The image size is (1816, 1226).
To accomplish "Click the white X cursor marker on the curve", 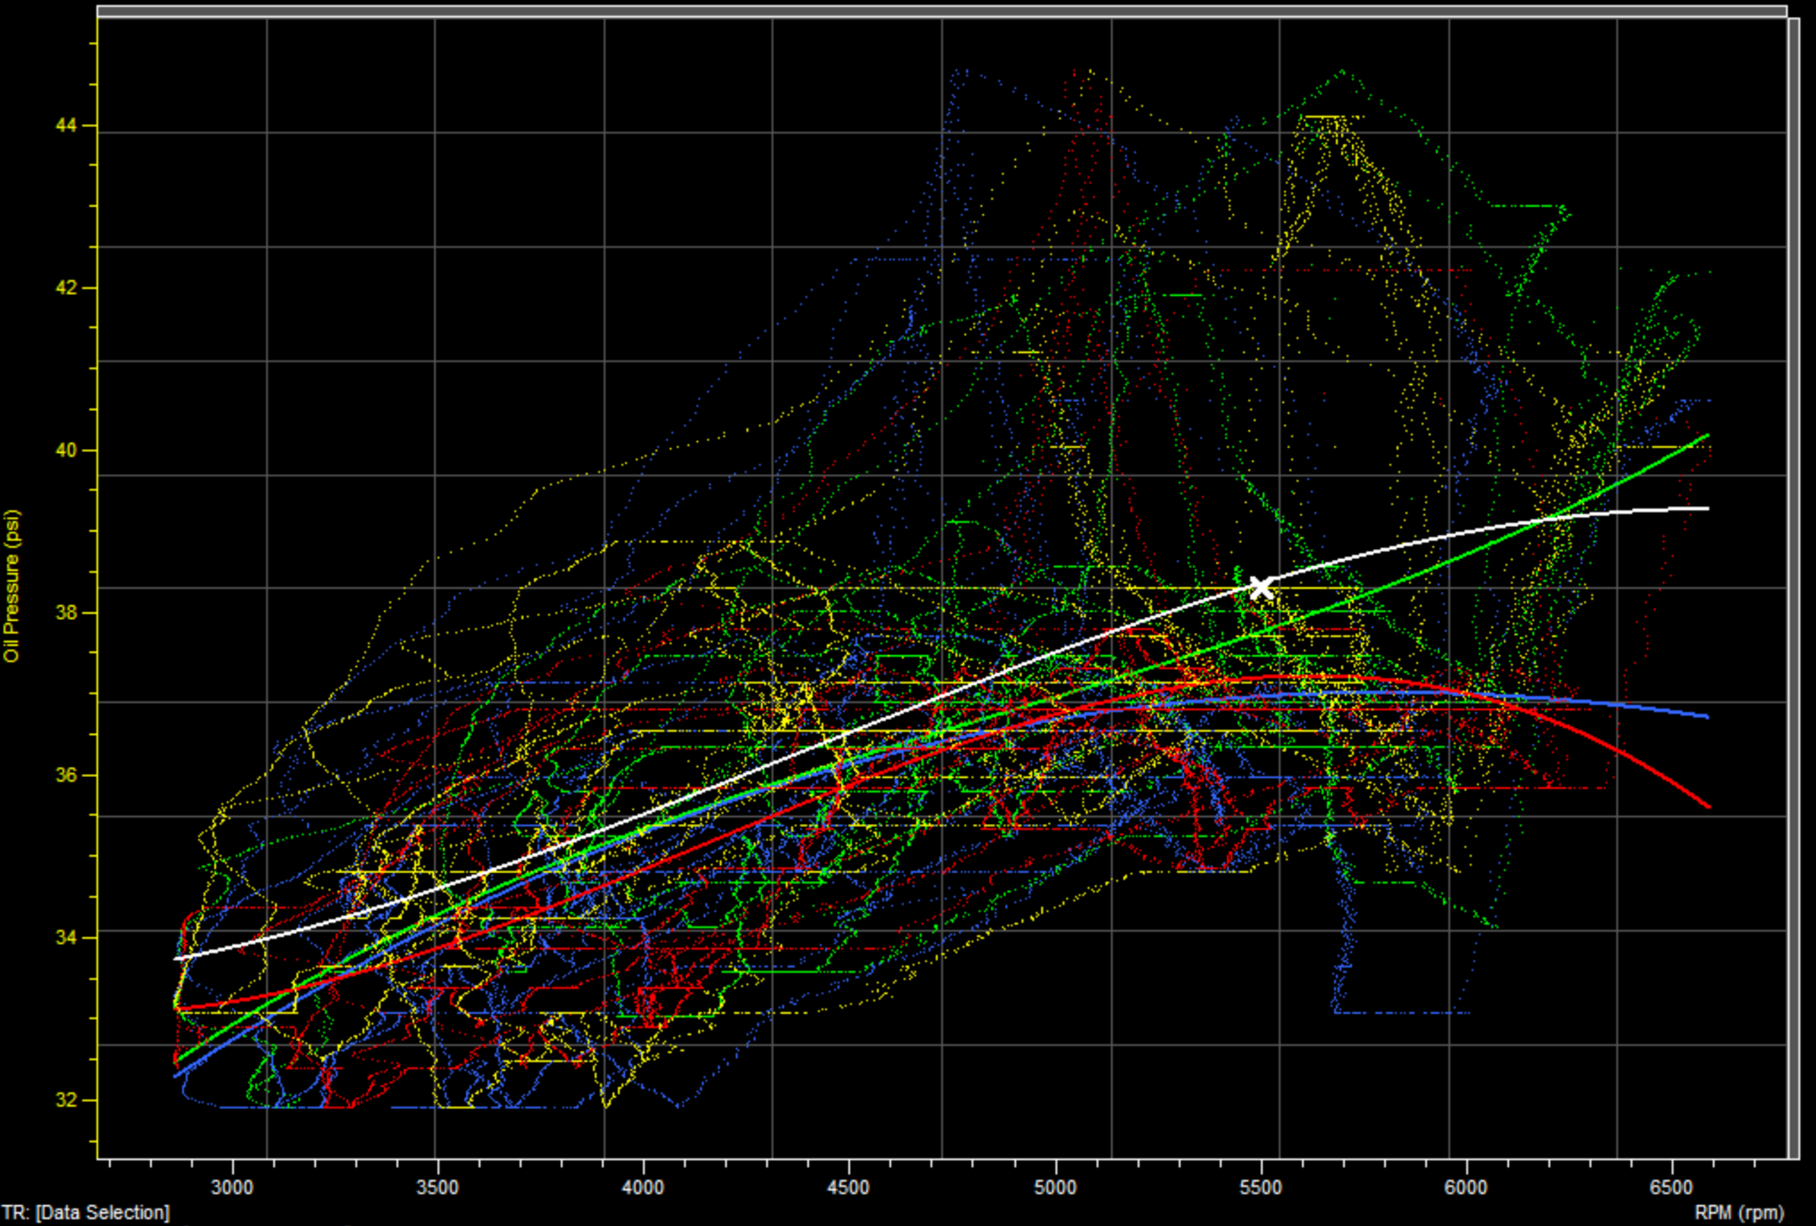I will point(1260,588).
